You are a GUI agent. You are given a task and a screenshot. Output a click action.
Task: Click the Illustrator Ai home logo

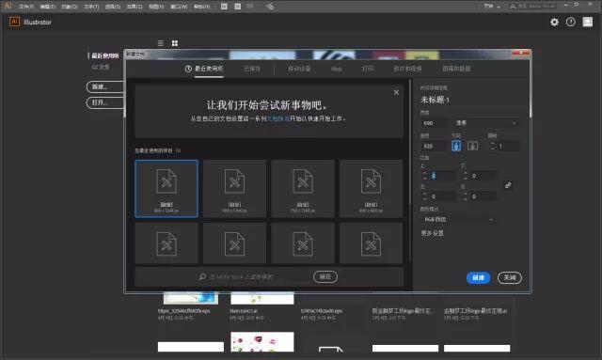[x=14, y=22]
